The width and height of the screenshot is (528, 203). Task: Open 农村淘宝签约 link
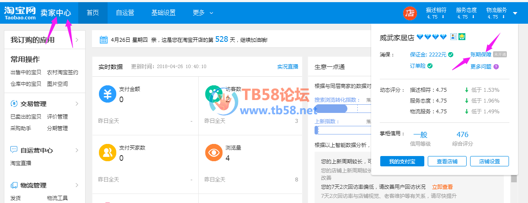coord(63,72)
